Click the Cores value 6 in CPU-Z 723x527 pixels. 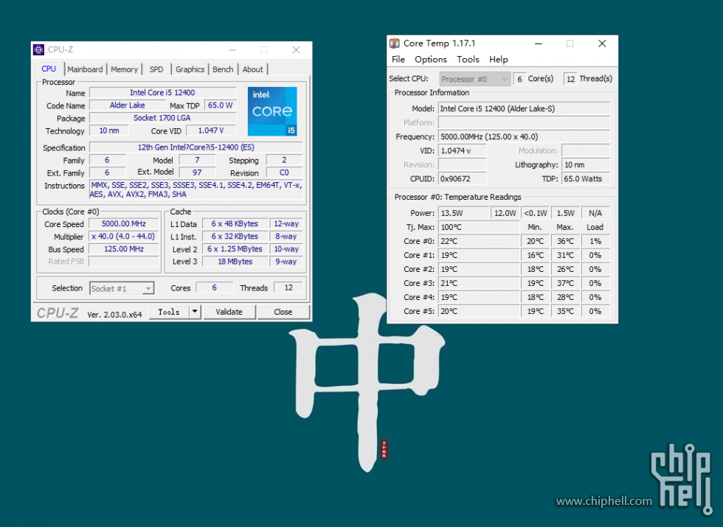click(x=215, y=287)
